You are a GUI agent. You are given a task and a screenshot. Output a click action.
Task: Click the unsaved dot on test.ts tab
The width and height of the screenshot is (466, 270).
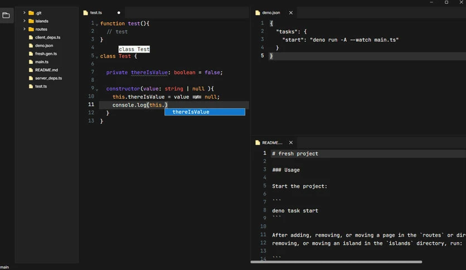(x=119, y=13)
